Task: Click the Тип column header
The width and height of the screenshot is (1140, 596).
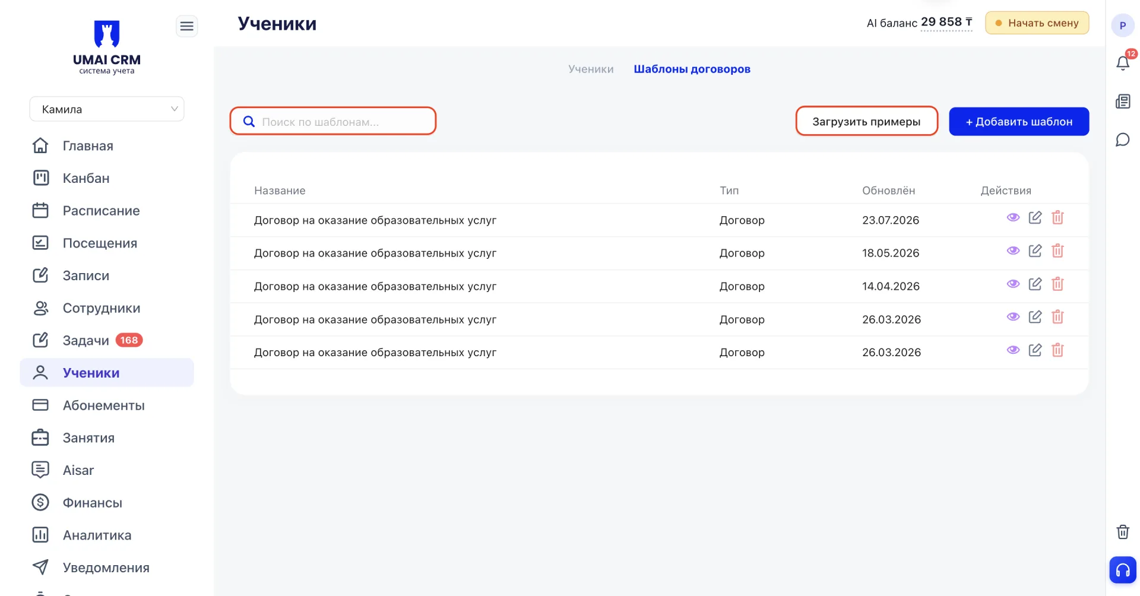Action: (x=729, y=191)
